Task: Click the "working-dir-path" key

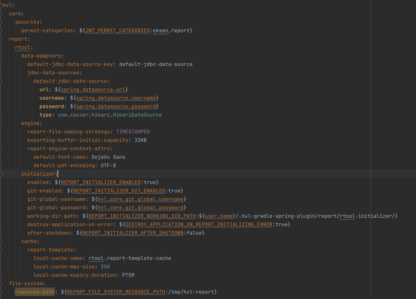Action: [52, 216]
